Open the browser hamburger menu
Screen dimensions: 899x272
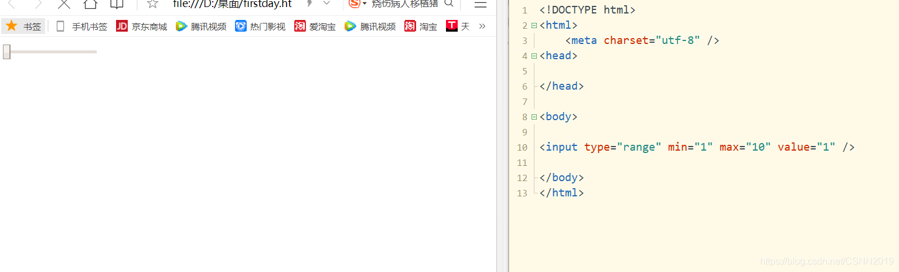coord(480,4)
